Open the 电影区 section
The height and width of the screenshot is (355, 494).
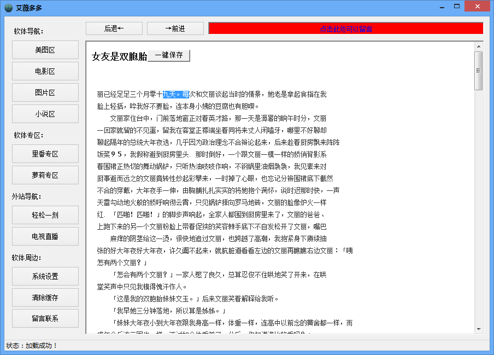pos(45,71)
